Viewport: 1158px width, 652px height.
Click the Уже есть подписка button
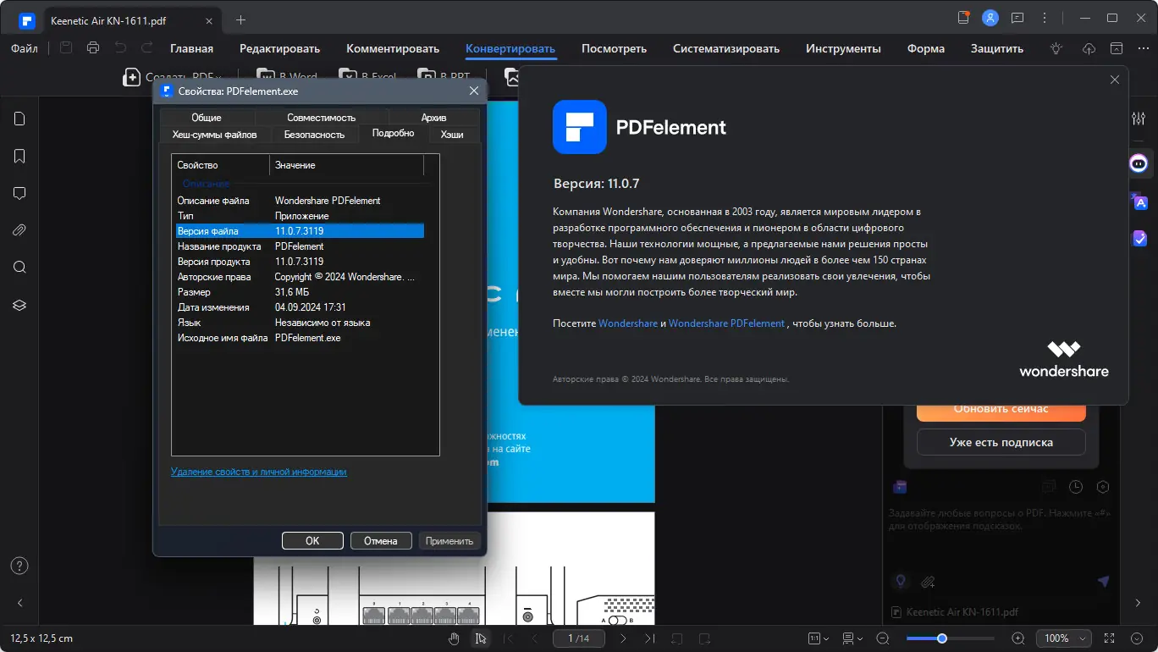(1001, 442)
